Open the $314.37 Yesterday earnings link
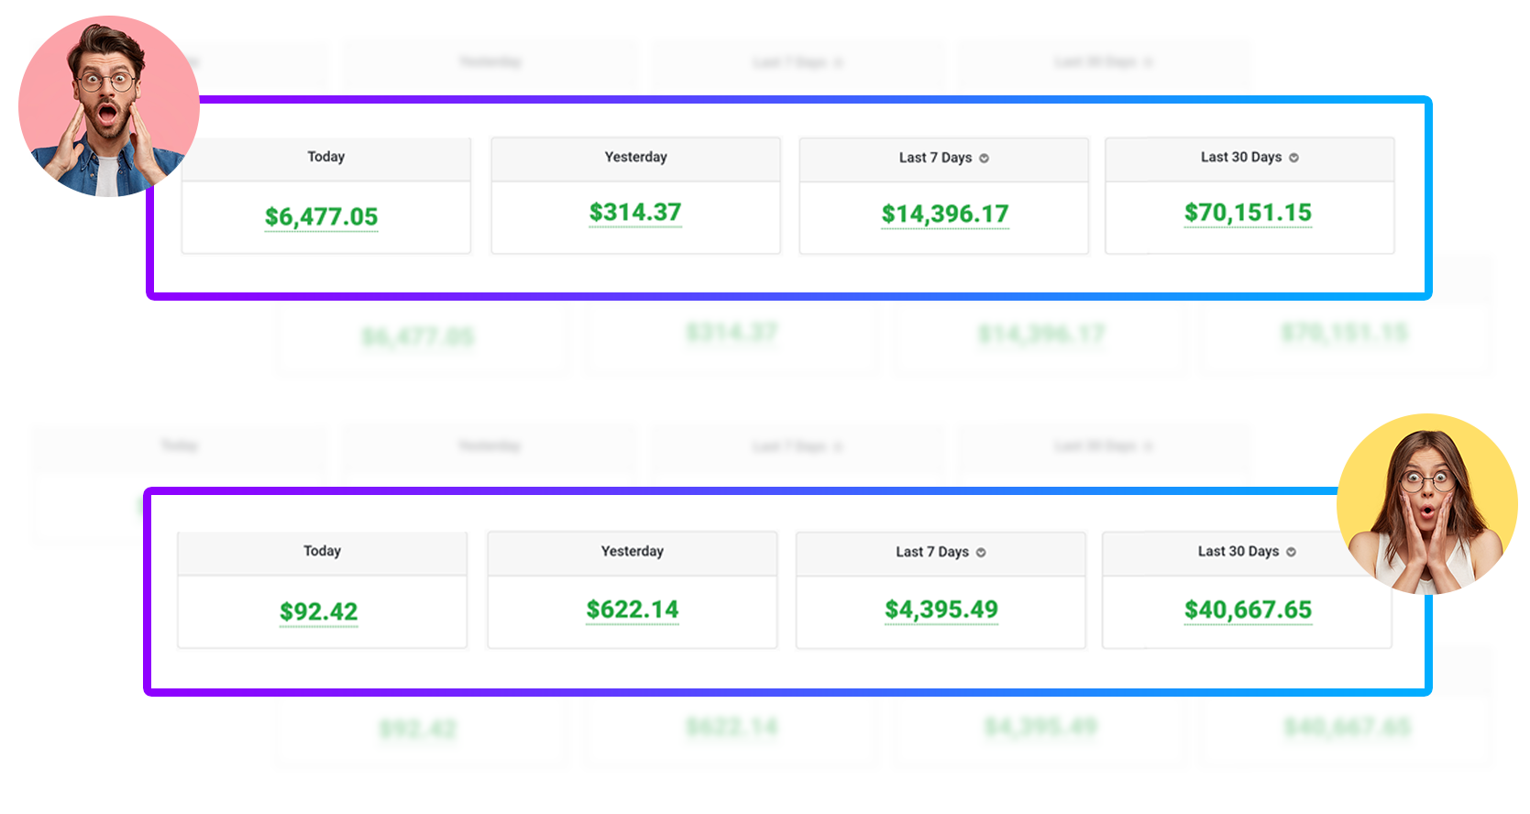The width and height of the screenshot is (1530, 814). [635, 213]
